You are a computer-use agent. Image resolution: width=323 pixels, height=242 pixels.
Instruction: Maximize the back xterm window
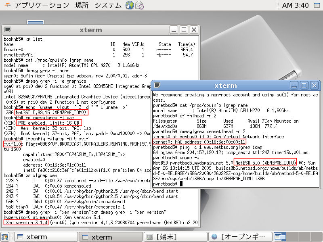184,30
